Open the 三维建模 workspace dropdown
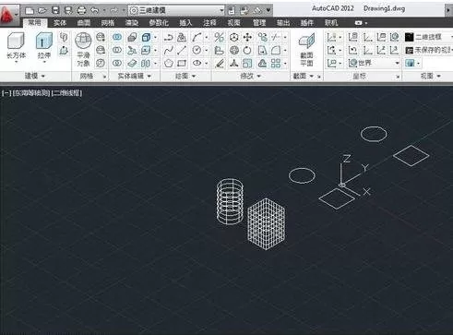Image resolution: width=453 pixels, height=335 pixels. pyautogui.click(x=177, y=10)
